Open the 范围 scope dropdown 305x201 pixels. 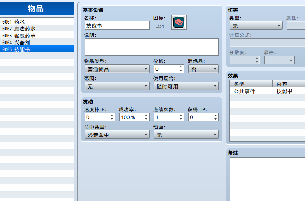point(117,86)
